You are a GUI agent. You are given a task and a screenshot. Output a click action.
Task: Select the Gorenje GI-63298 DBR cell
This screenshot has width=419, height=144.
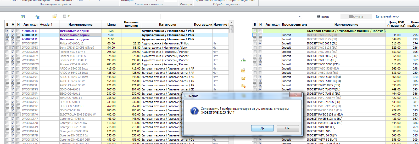[80, 131]
